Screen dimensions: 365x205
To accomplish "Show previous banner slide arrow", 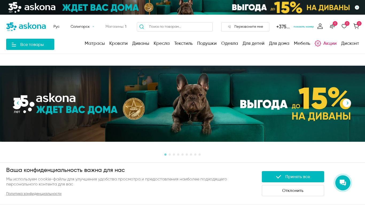I will 18,103.
